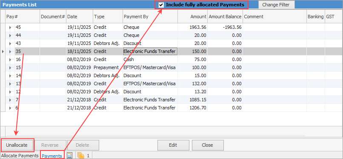Select the amount 150.00 cell
This screenshot has height=159, width=343.
point(192,52)
